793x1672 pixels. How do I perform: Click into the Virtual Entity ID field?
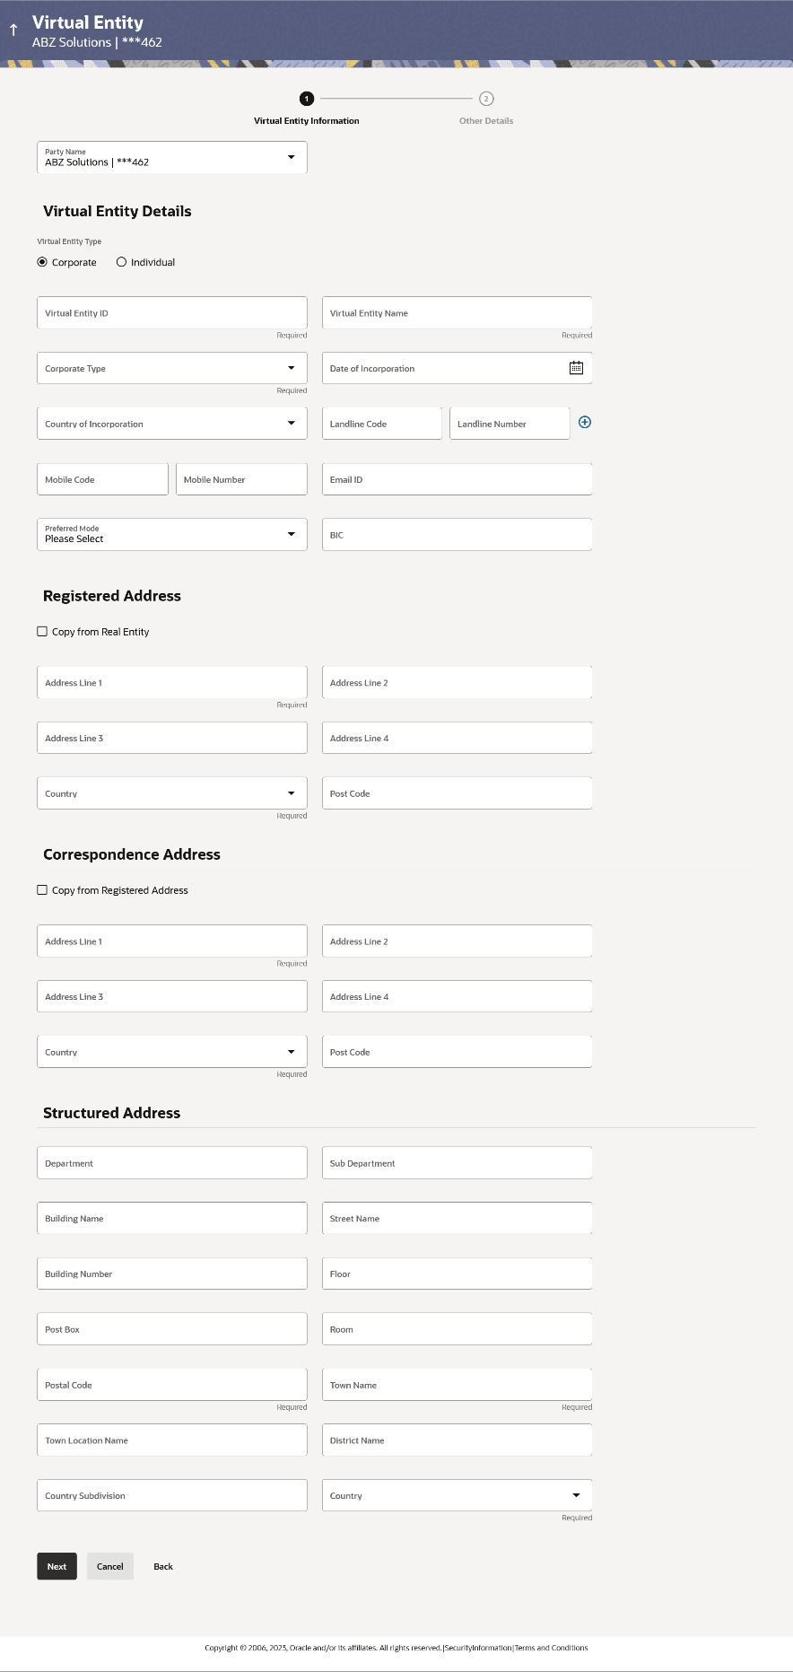(171, 313)
